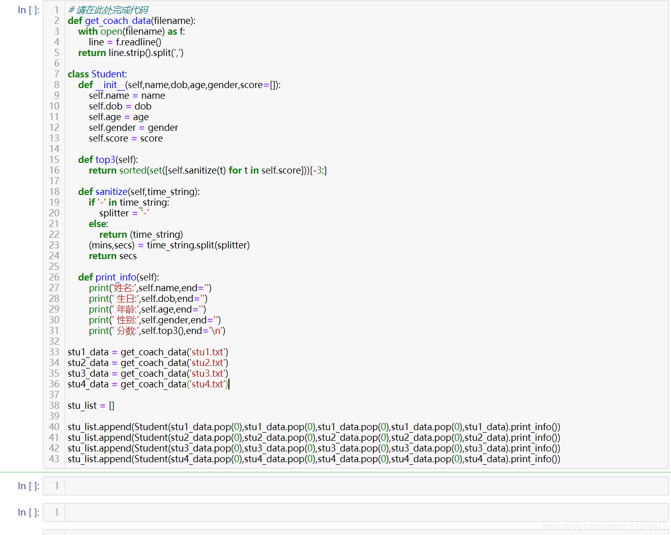Click the empty third notebook cell input
Viewport: 671px width, 535px height.
pos(366,512)
